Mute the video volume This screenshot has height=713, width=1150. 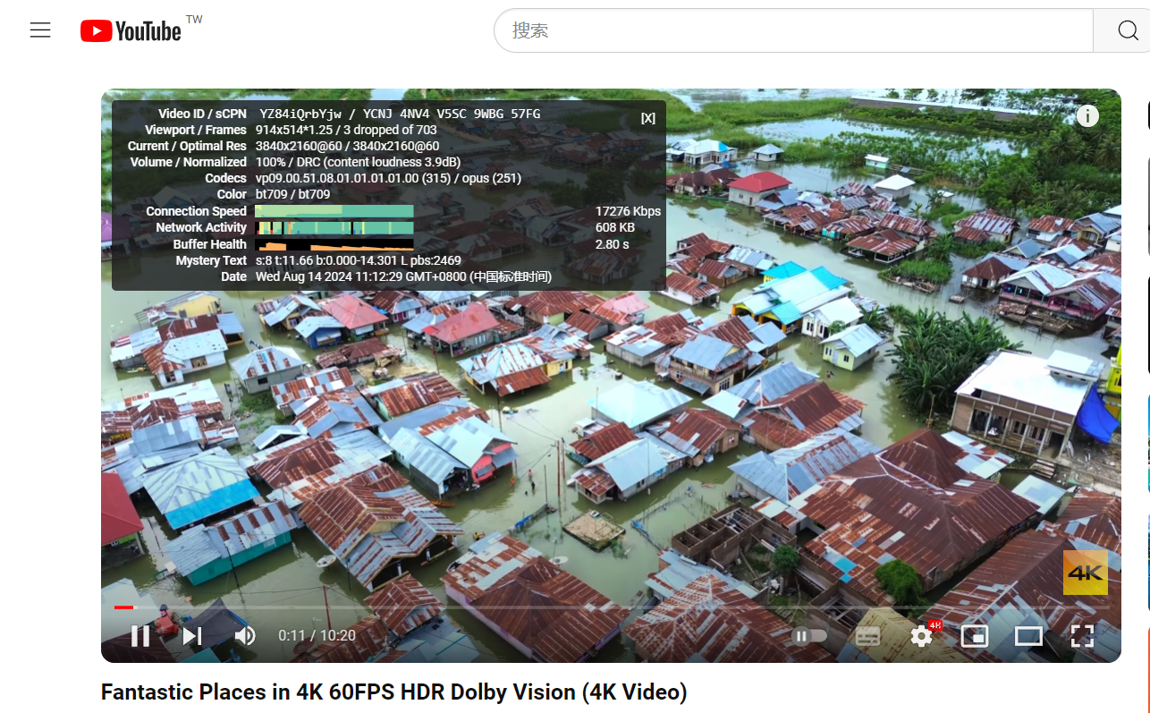pyautogui.click(x=244, y=636)
